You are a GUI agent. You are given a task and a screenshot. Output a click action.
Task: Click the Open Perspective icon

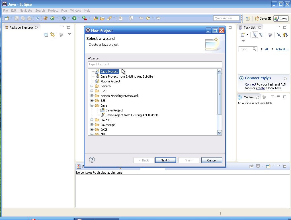(248, 18)
